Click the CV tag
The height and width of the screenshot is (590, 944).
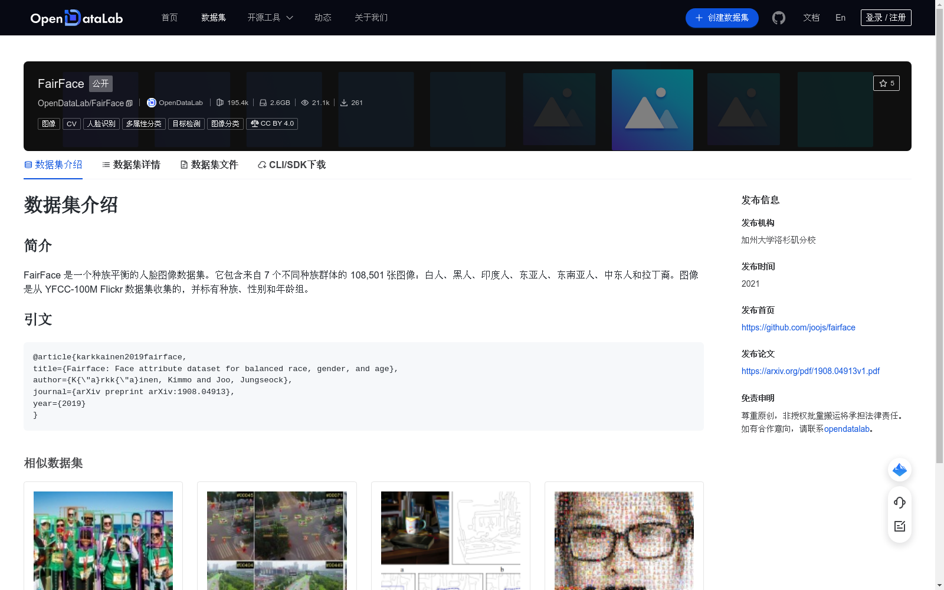point(71,124)
